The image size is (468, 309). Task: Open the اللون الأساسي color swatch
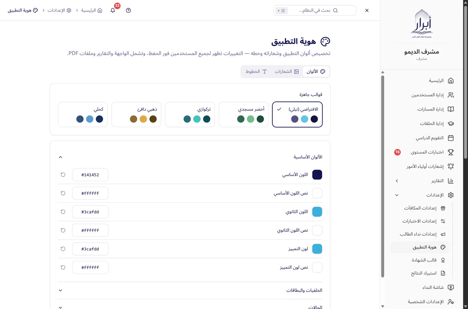(317, 175)
